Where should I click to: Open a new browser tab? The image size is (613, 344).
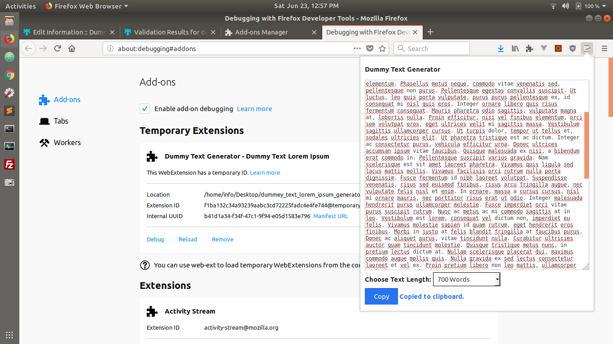coord(430,32)
